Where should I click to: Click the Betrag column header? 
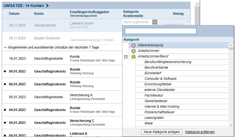(178, 14)
